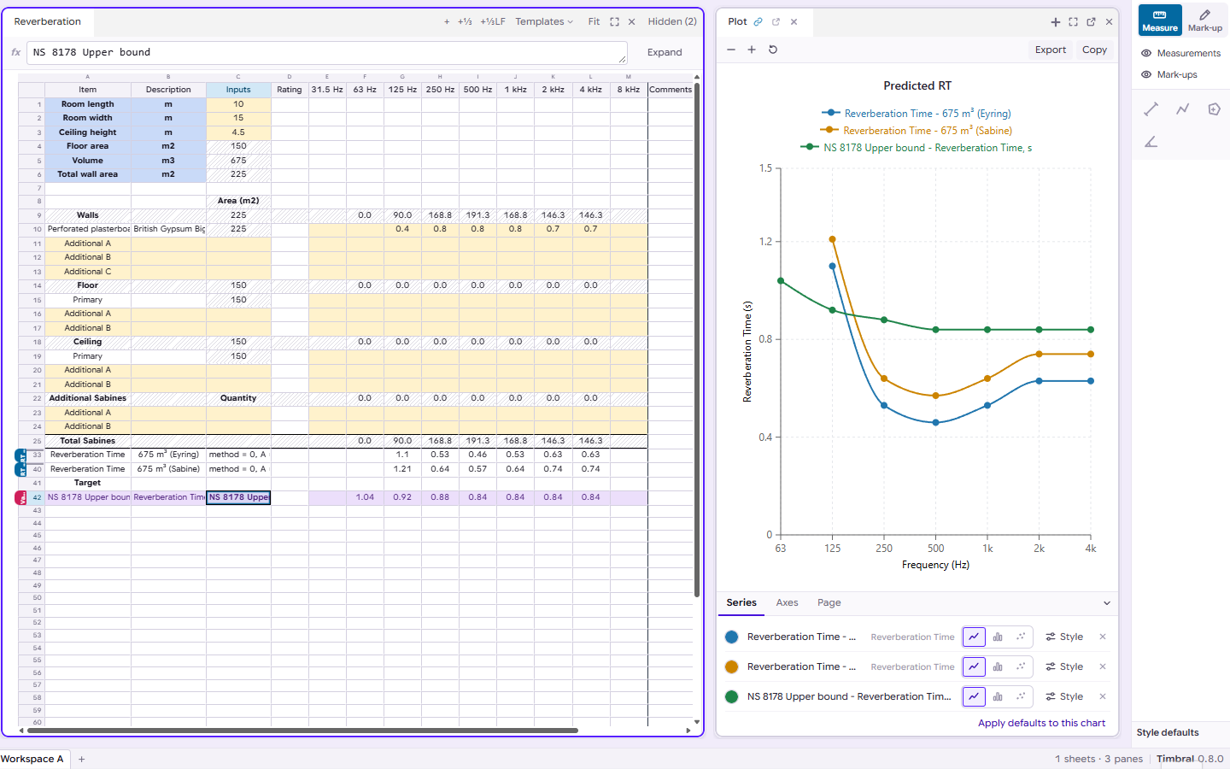This screenshot has height=769, width=1230.
Task: Reset the plot zoom
Action: coord(773,50)
